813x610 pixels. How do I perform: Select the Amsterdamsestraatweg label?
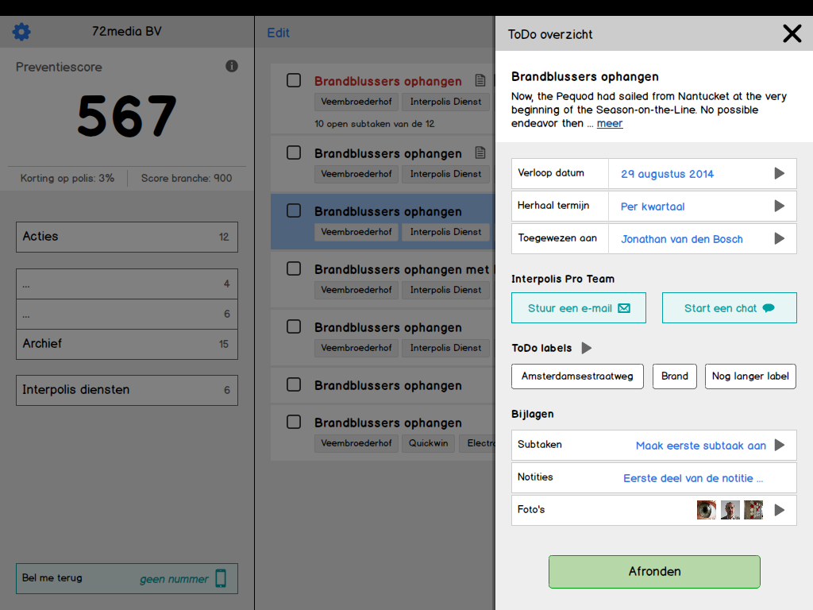pos(577,376)
